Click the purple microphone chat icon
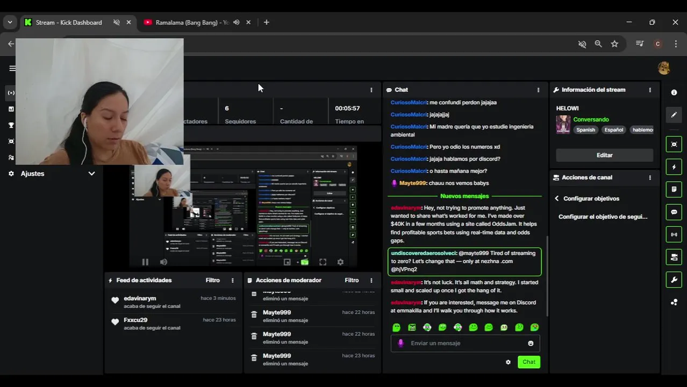687x387 pixels. (x=400, y=343)
